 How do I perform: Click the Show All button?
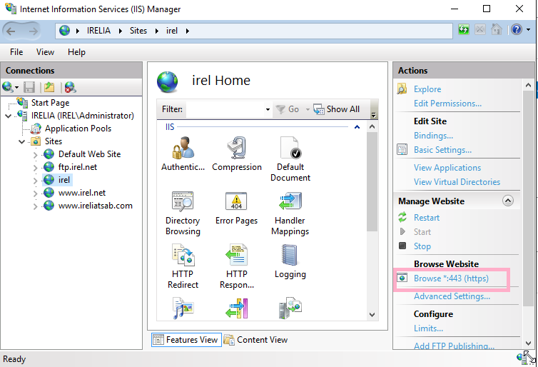(336, 109)
